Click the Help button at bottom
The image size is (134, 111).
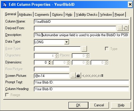[121, 105]
